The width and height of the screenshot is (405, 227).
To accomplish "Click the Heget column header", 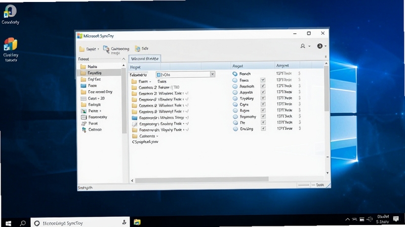I will 135,67.
